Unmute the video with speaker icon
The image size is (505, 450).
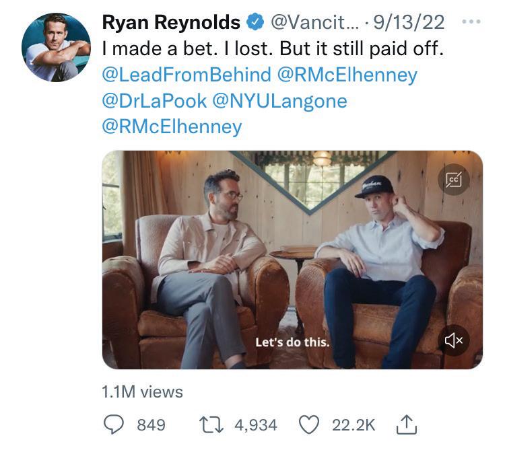454,340
